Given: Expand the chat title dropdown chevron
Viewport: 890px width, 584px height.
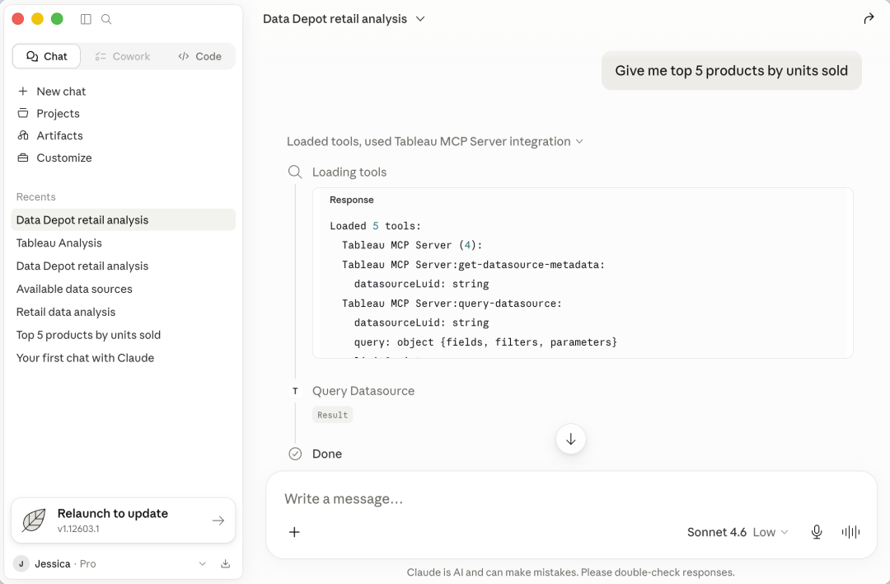Looking at the screenshot, I should (420, 19).
